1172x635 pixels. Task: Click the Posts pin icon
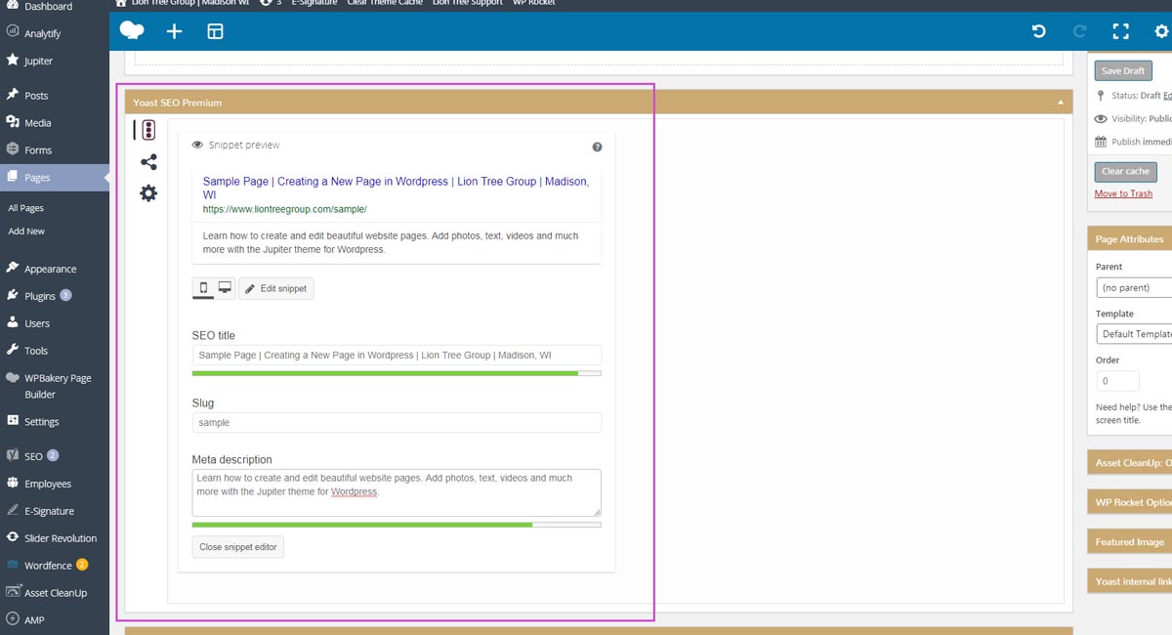13,95
